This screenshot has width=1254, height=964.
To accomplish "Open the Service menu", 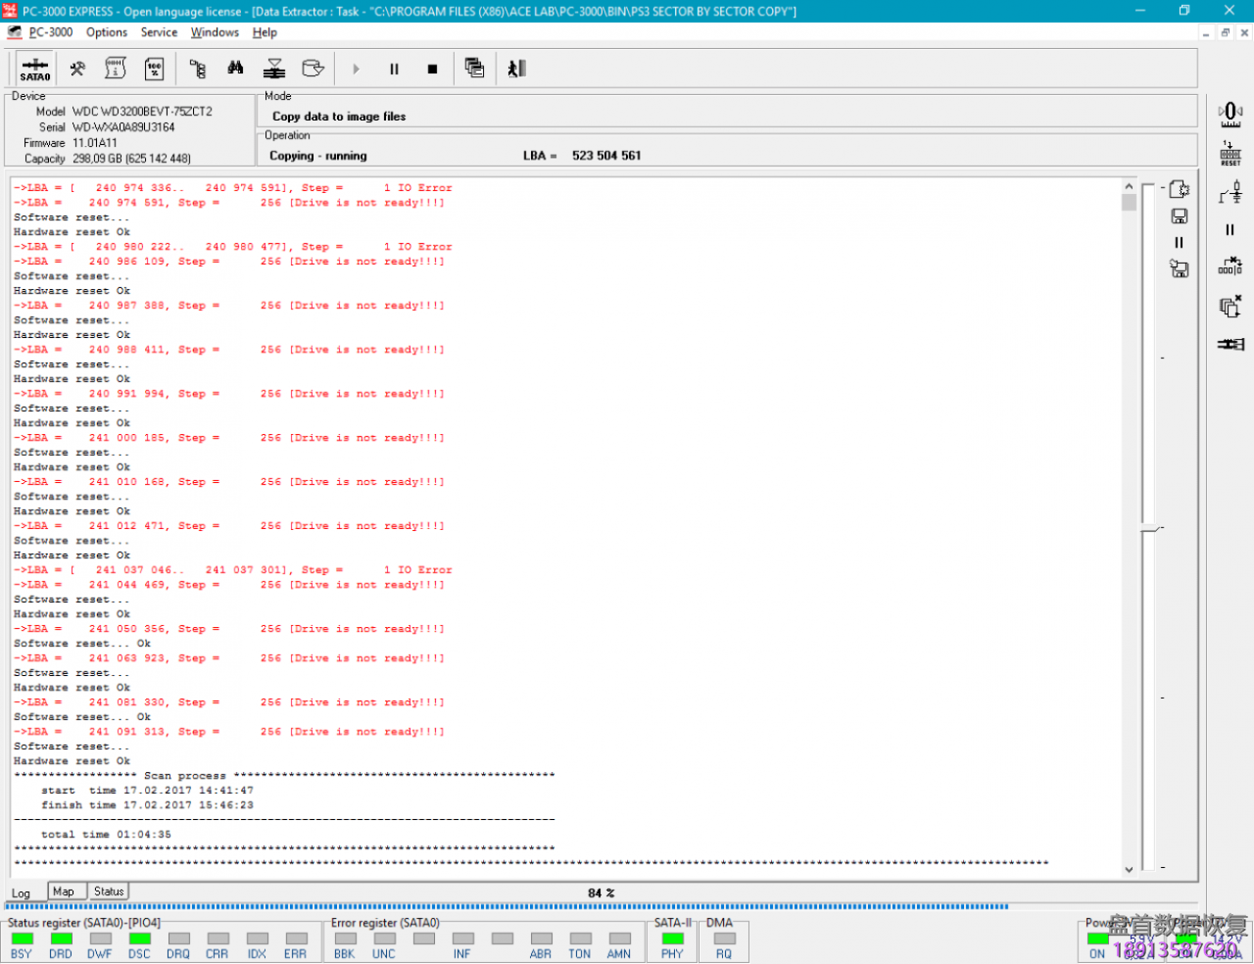I will (x=159, y=32).
